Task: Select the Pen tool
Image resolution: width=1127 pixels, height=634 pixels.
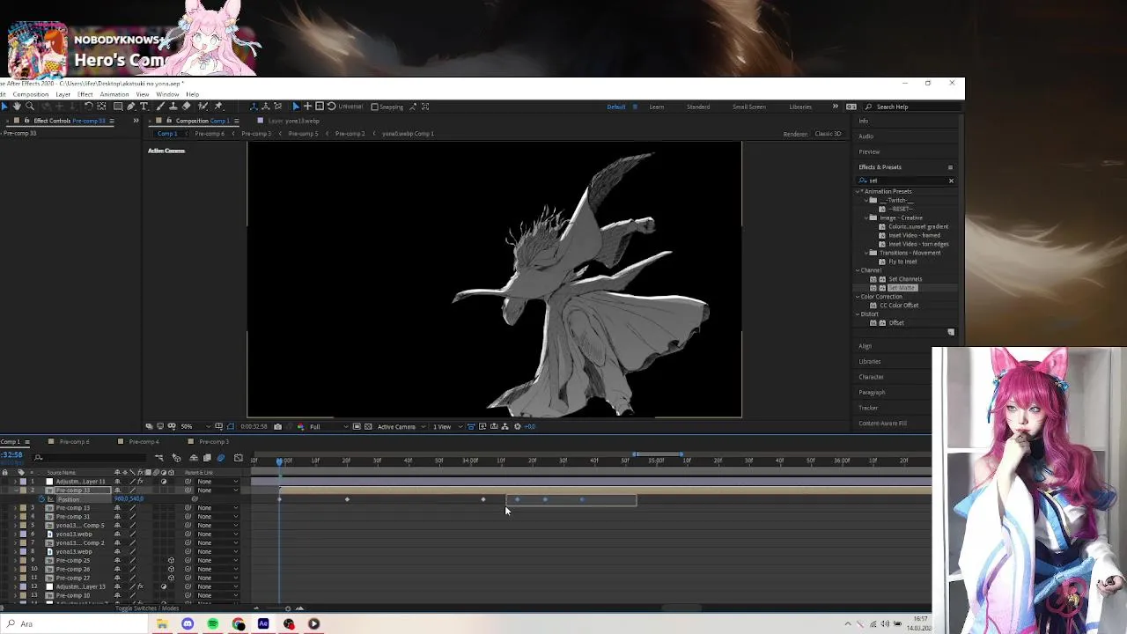Action: coord(130,107)
